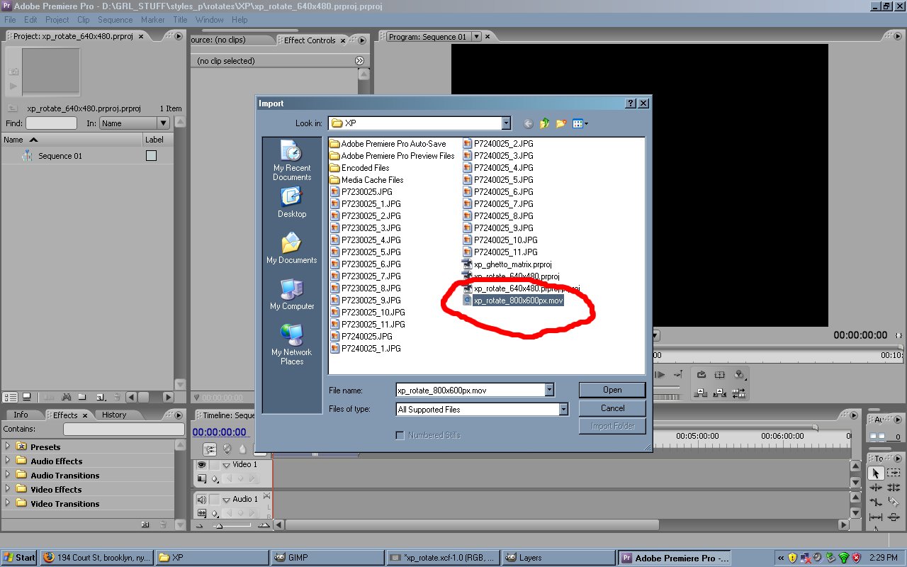Click Cancel in Import dialog
The height and width of the screenshot is (567, 907).
tap(612, 408)
